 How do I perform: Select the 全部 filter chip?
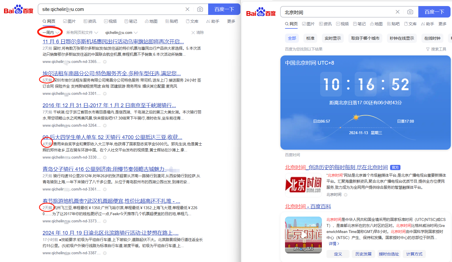[292, 38]
